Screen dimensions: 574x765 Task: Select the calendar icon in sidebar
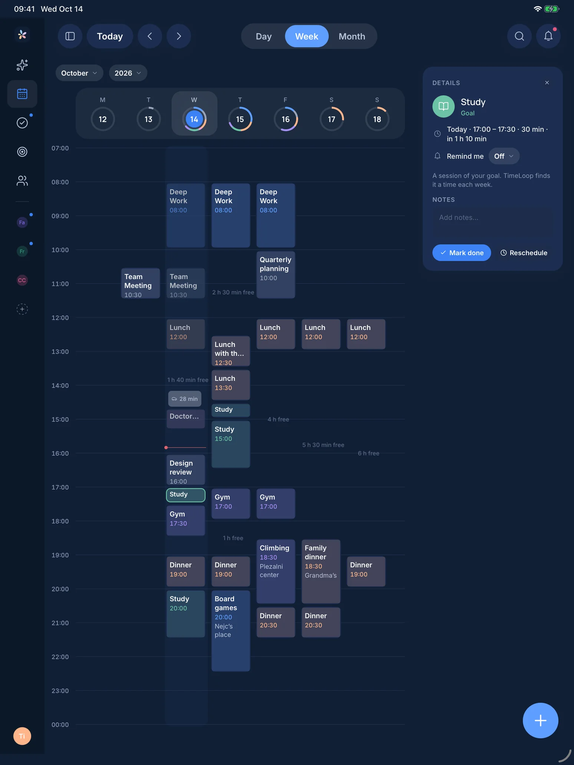coord(22,94)
